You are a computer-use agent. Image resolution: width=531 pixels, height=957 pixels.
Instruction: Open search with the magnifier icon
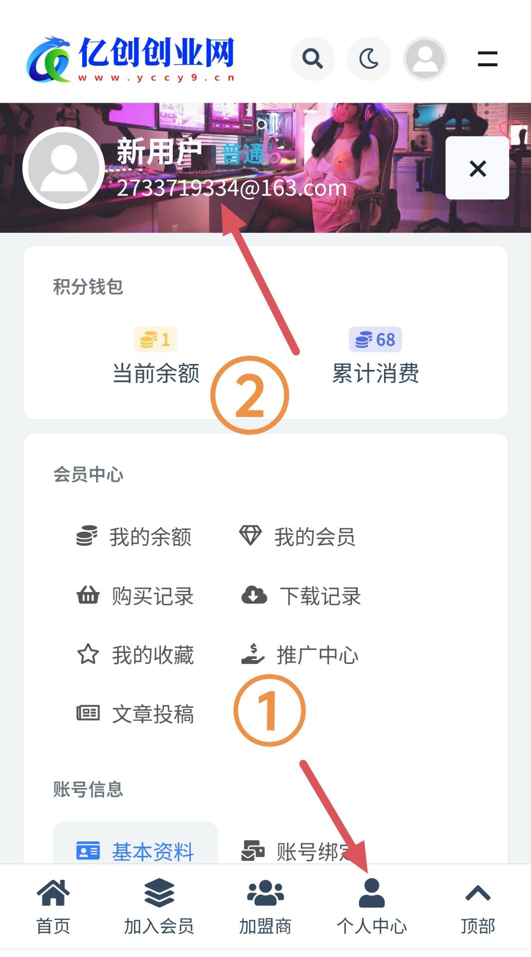tap(313, 59)
